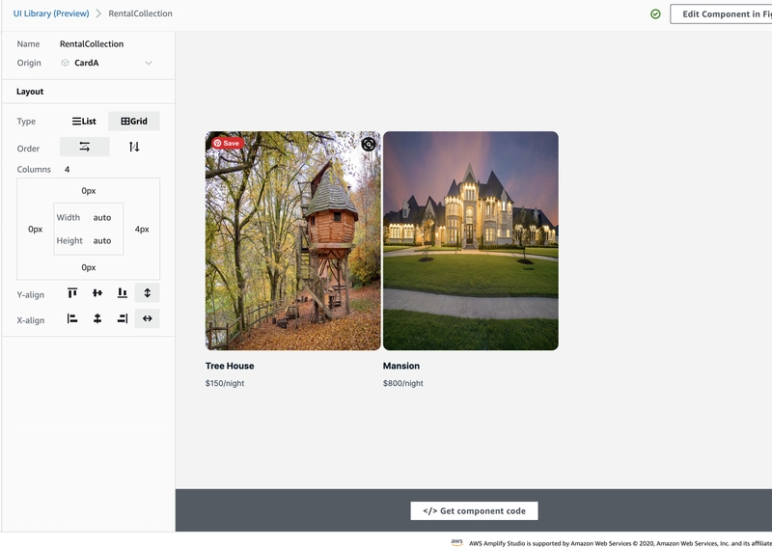This screenshot has height=548, width=772.
Task: Align items to vertical center in Y-align
Action: 97,293
